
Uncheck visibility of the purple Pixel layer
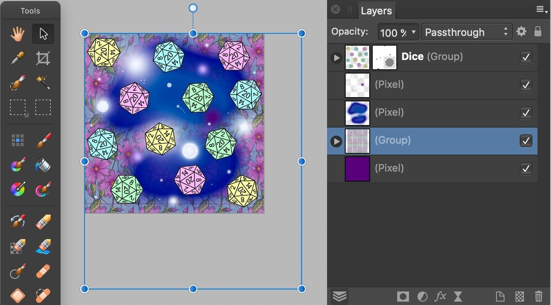click(x=526, y=169)
